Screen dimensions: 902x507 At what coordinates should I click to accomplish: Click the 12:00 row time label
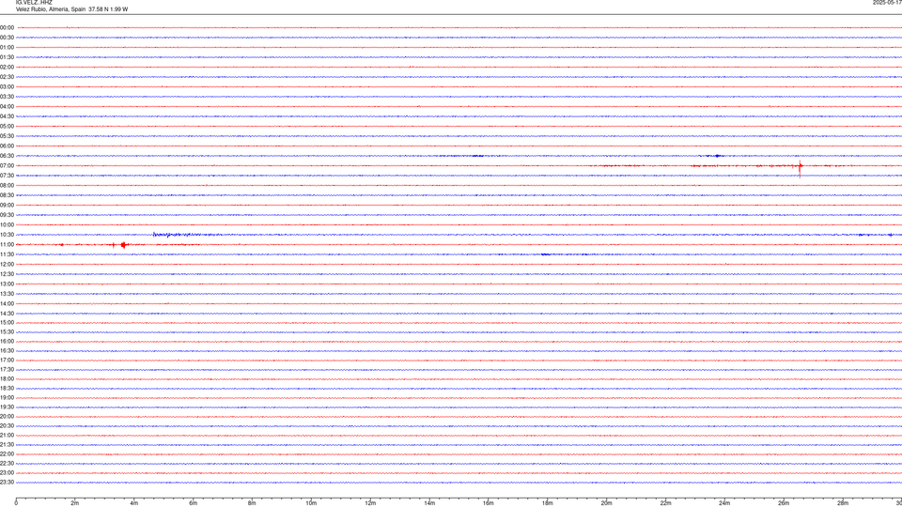pyautogui.click(x=8, y=265)
